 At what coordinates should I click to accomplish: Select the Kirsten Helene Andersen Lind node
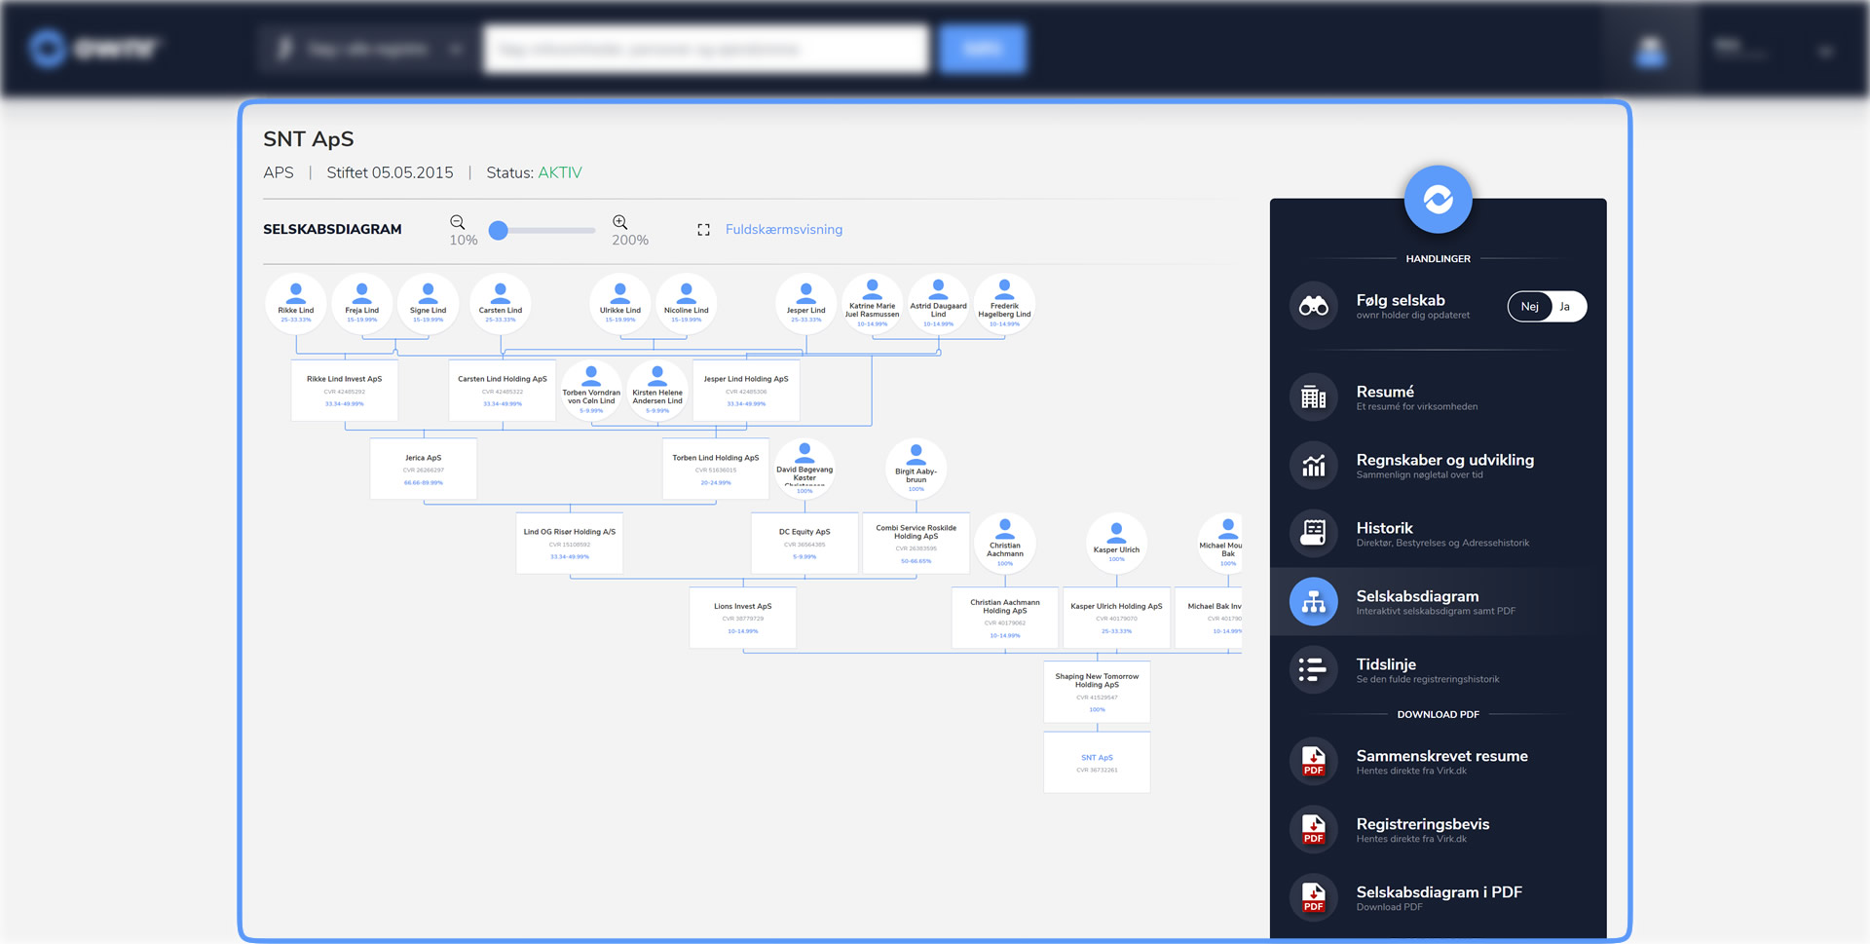pyautogui.click(x=657, y=390)
